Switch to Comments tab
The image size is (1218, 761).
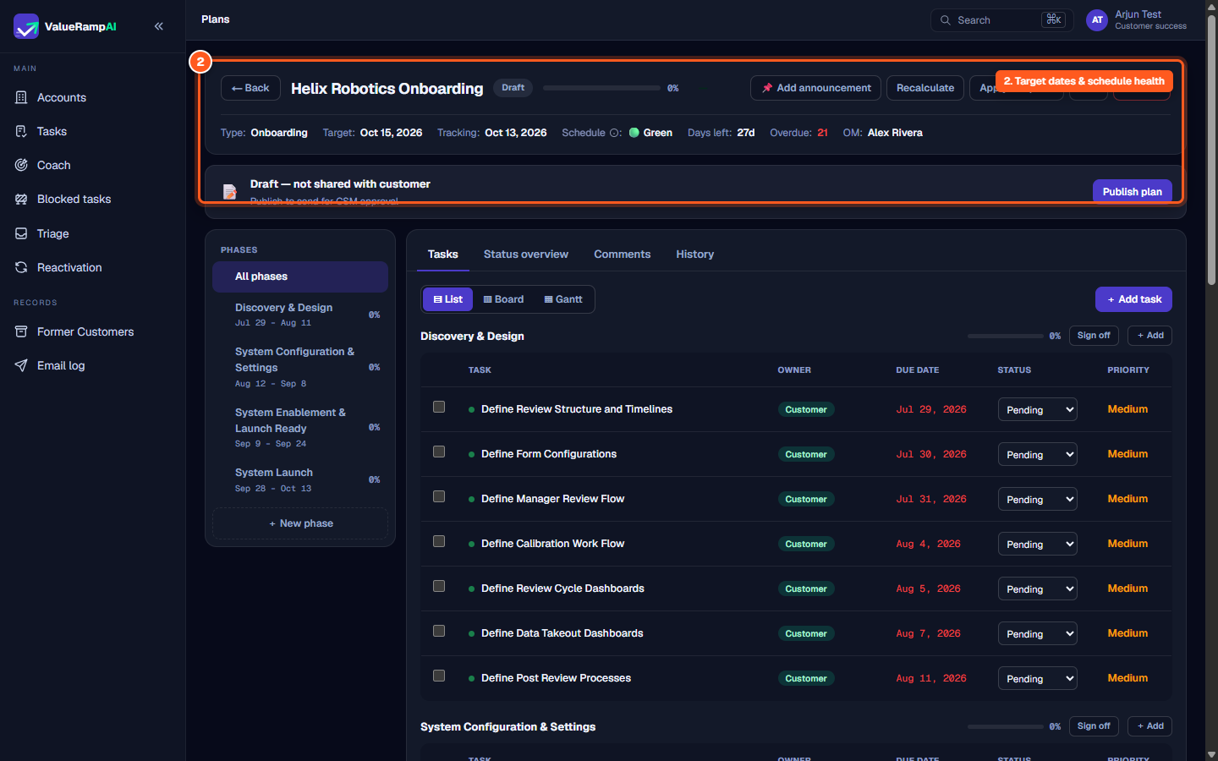[x=622, y=255]
